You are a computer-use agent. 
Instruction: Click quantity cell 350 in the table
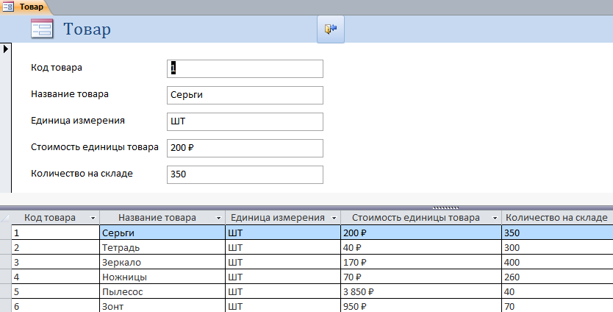(x=557, y=233)
